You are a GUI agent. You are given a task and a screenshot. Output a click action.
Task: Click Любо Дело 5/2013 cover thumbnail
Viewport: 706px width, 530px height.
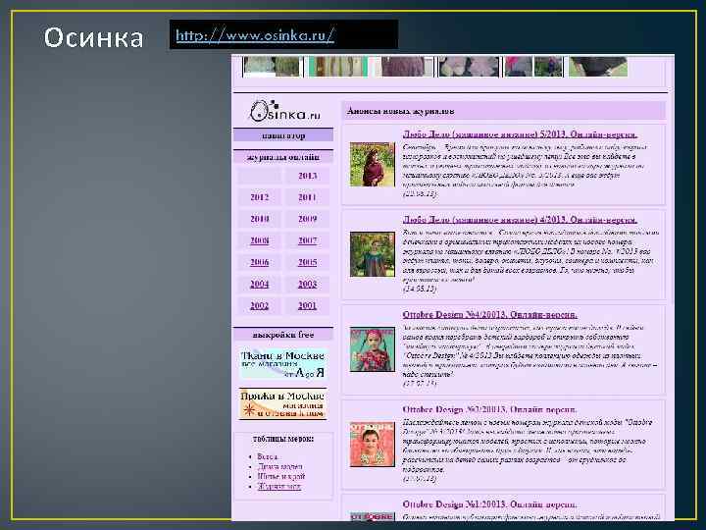point(373,165)
